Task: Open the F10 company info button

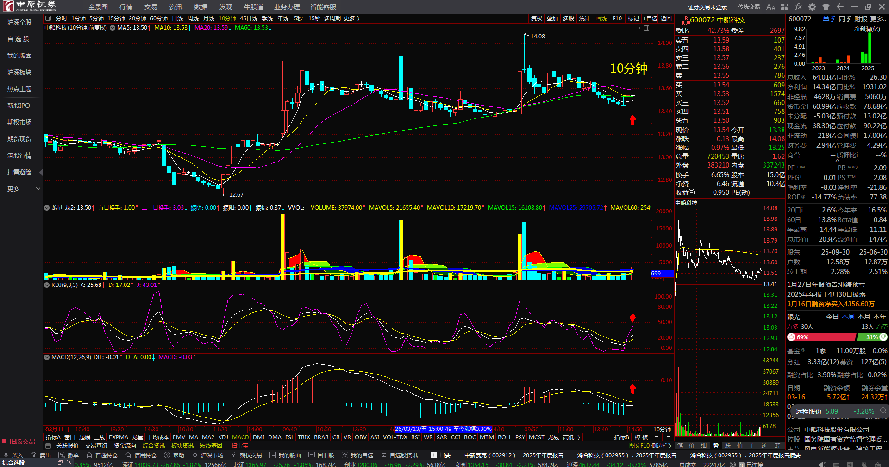Action: tap(617, 19)
